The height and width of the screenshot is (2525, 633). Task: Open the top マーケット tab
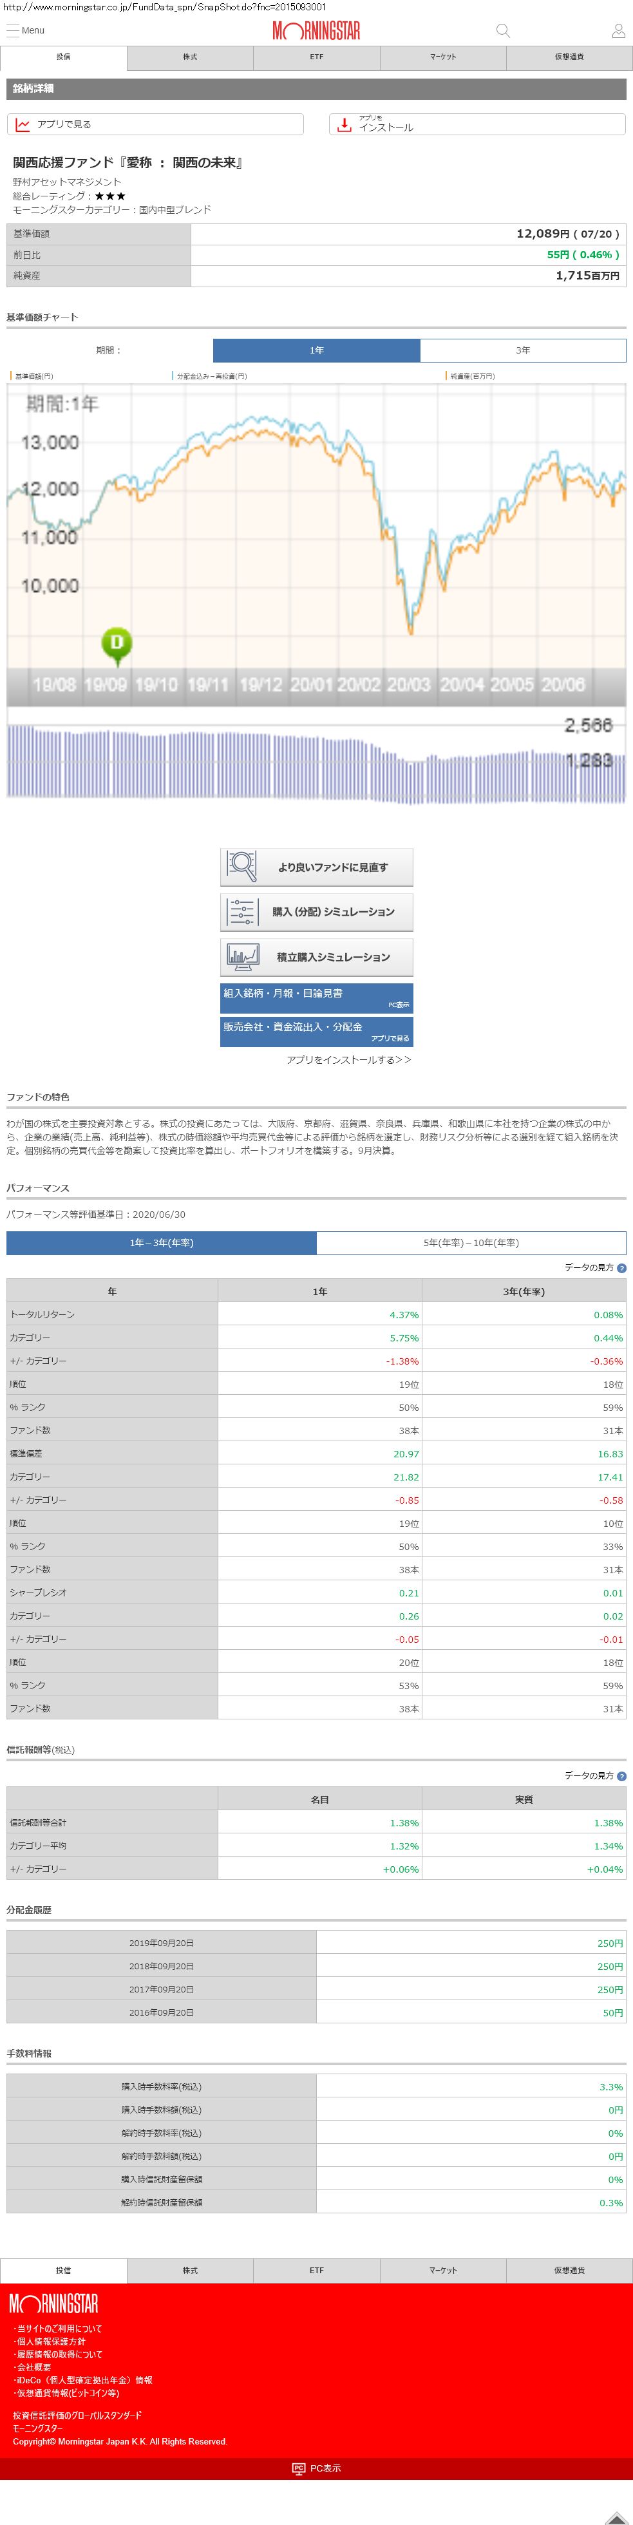click(443, 57)
